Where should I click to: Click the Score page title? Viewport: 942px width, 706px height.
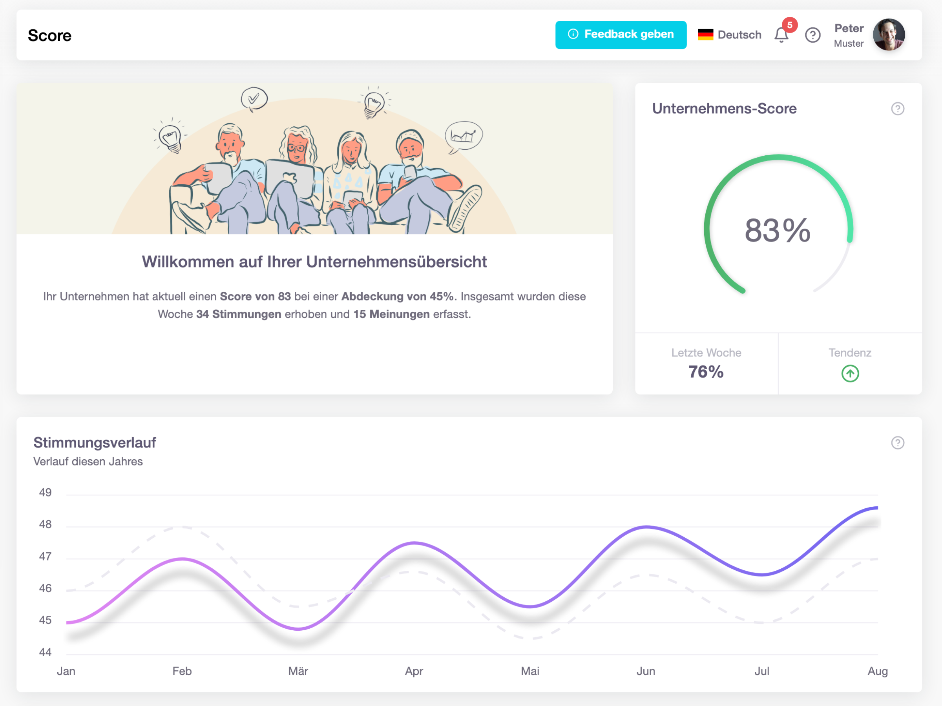point(50,35)
